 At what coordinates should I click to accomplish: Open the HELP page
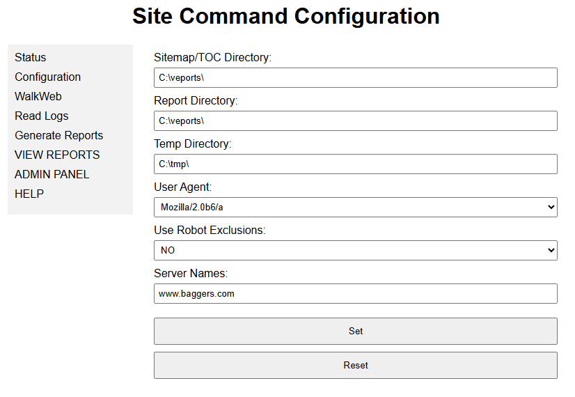(x=29, y=194)
